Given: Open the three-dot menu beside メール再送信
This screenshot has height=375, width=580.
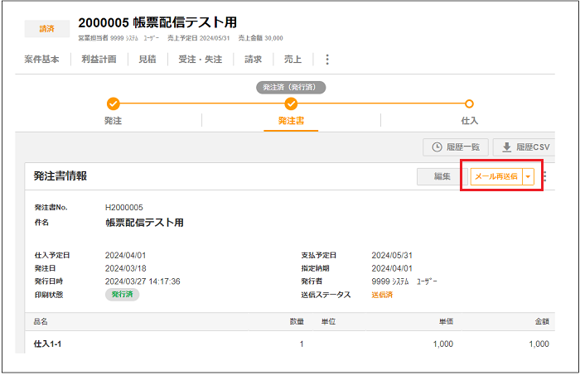Looking at the screenshot, I should tap(544, 176).
